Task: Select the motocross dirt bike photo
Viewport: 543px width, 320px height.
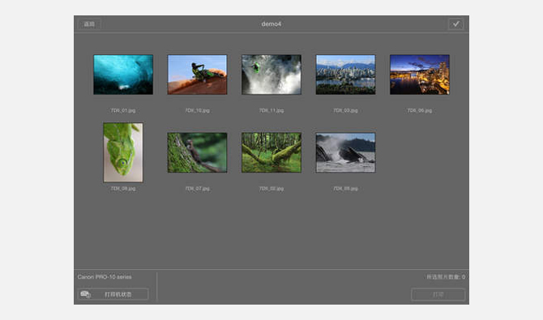Action: 197,75
